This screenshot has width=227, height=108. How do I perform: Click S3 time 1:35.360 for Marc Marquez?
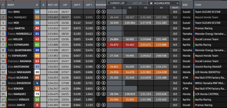tap(146, 17)
